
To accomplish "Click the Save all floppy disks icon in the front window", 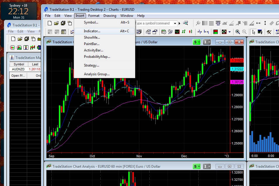I will pyautogui.click(x=63, y=23).
